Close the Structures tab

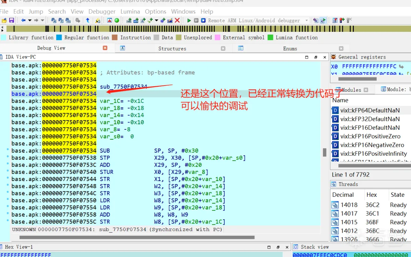click(223, 48)
